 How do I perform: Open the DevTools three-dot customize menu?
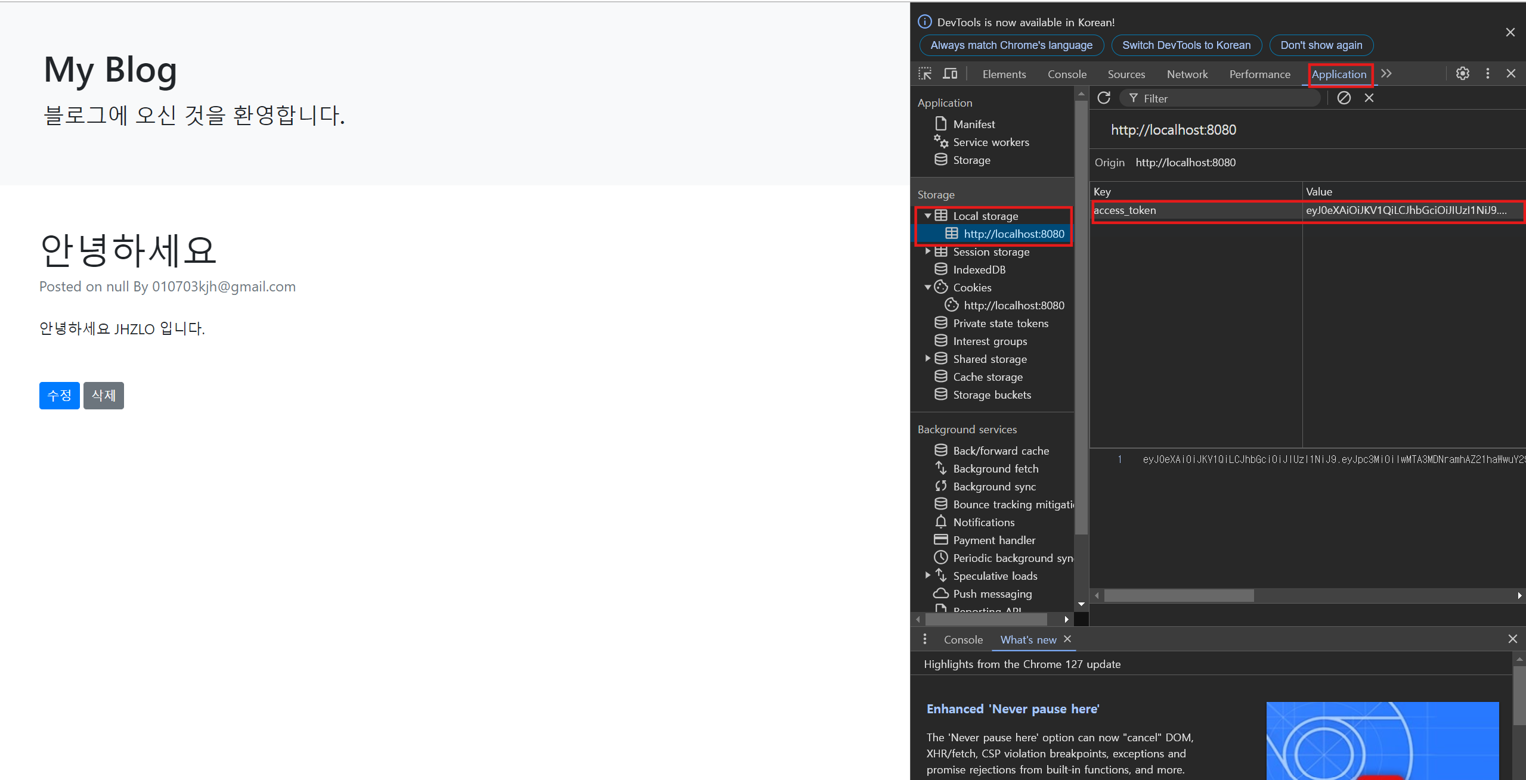coord(1487,73)
